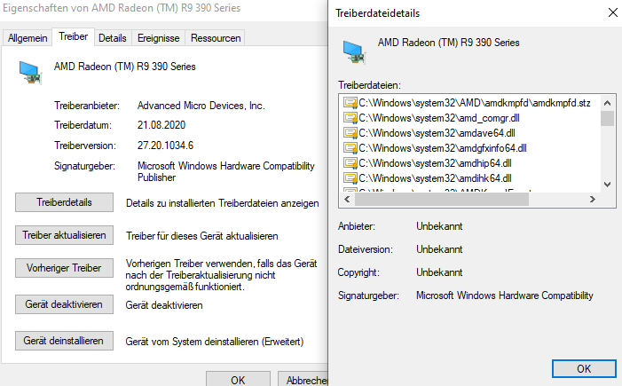Click the amdgfxinfo64.dll file certificate icon
The image size is (622, 386).
point(350,148)
